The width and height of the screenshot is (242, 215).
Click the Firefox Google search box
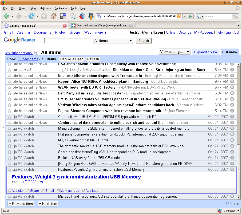pos(218,16)
